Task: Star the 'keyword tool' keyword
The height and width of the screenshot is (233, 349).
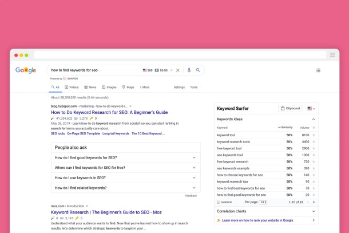Action: coord(314,135)
